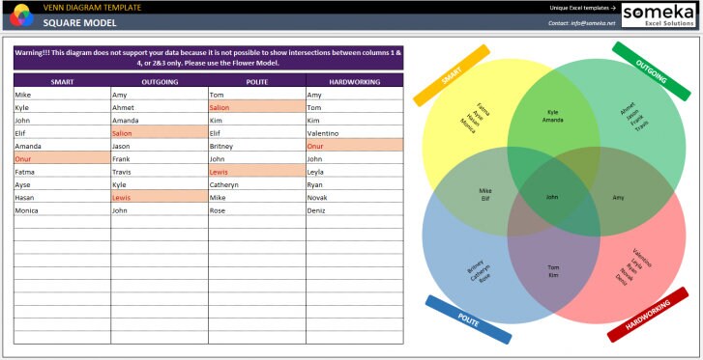This screenshot has width=703, height=360.
Task: Select the SMART column header
Action: [62, 81]
